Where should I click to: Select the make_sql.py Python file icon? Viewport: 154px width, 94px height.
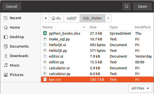pyautogui.click(x=45, y=39)
